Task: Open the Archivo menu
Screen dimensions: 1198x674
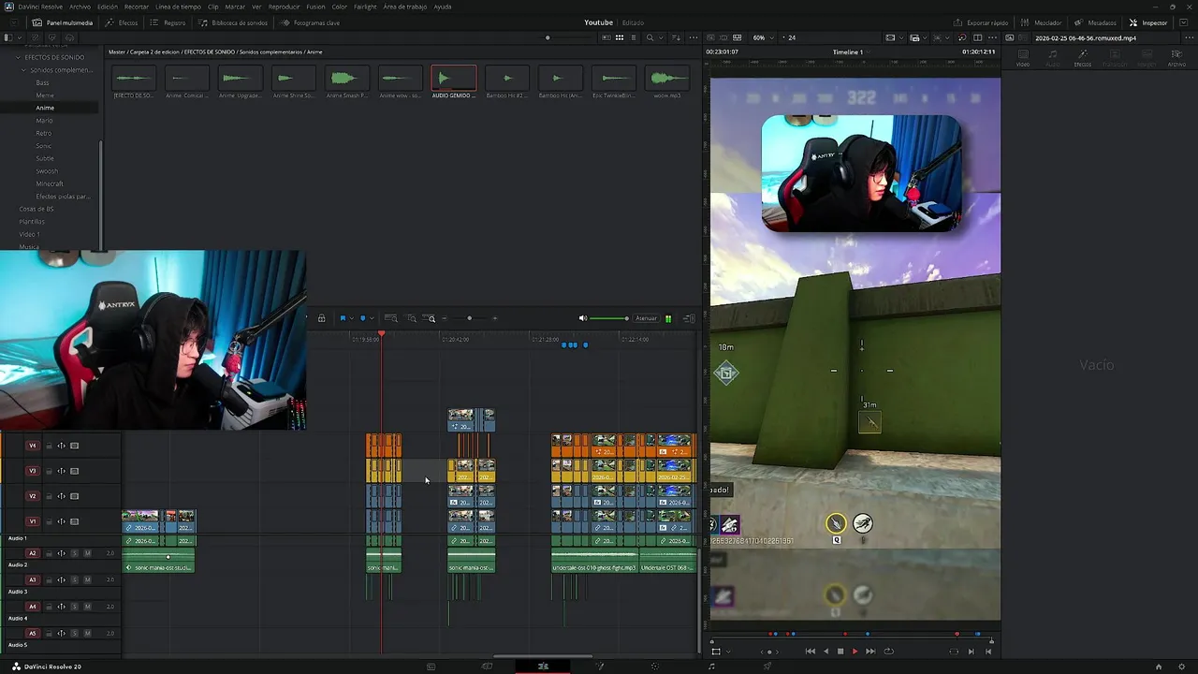Action: point(80,7)
